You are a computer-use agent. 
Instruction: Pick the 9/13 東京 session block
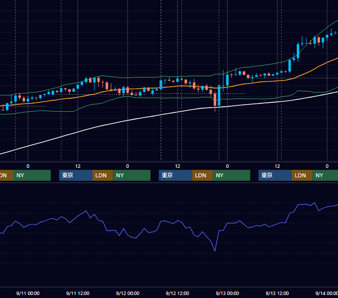click(275, 175)
